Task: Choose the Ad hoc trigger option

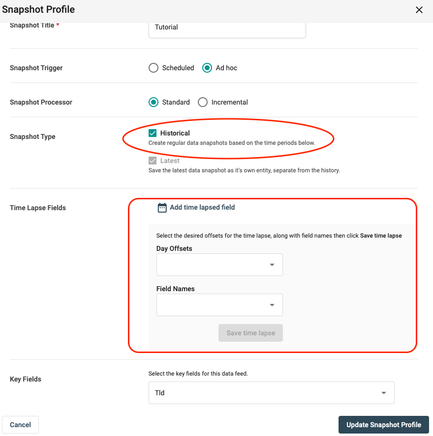Action: 207,68
